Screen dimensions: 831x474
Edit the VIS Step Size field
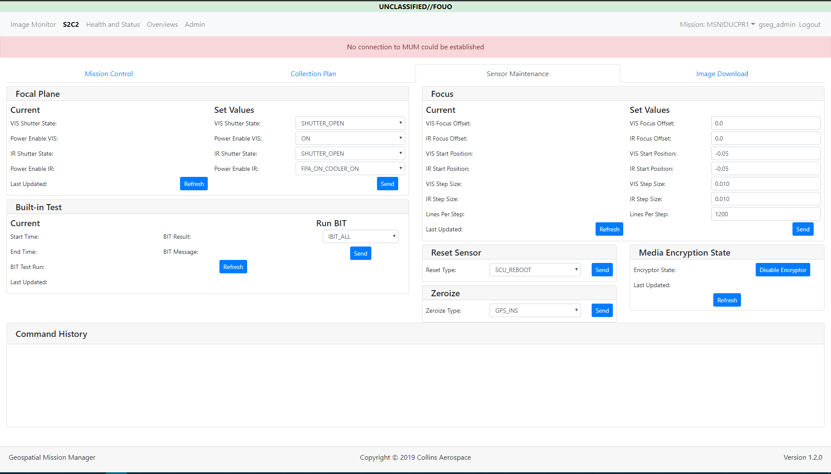[x=766, y=184]
